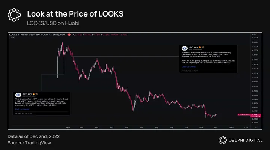
Task: Click the LOOKSUSDT current price label
Action: click(x=244, y=114)
